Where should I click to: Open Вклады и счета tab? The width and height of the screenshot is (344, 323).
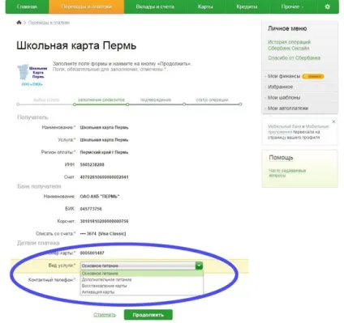(155, 6)
